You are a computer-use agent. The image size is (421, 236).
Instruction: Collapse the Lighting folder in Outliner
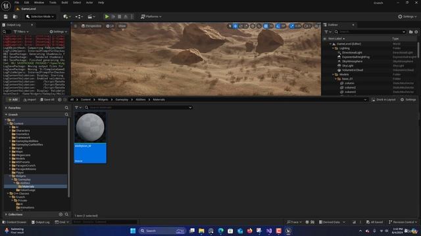(x=334, y=49)
